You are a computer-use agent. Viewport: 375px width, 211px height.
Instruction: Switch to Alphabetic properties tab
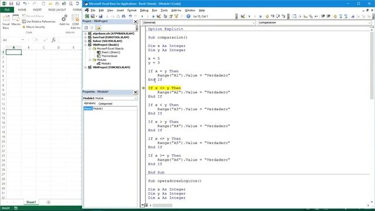pos(90,103)
